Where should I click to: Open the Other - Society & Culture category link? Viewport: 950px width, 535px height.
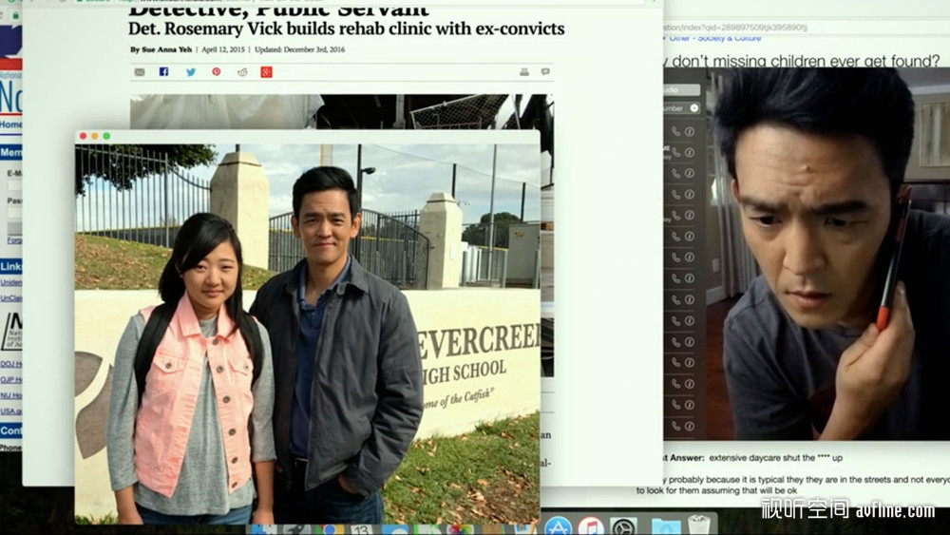tap(715, 38)
